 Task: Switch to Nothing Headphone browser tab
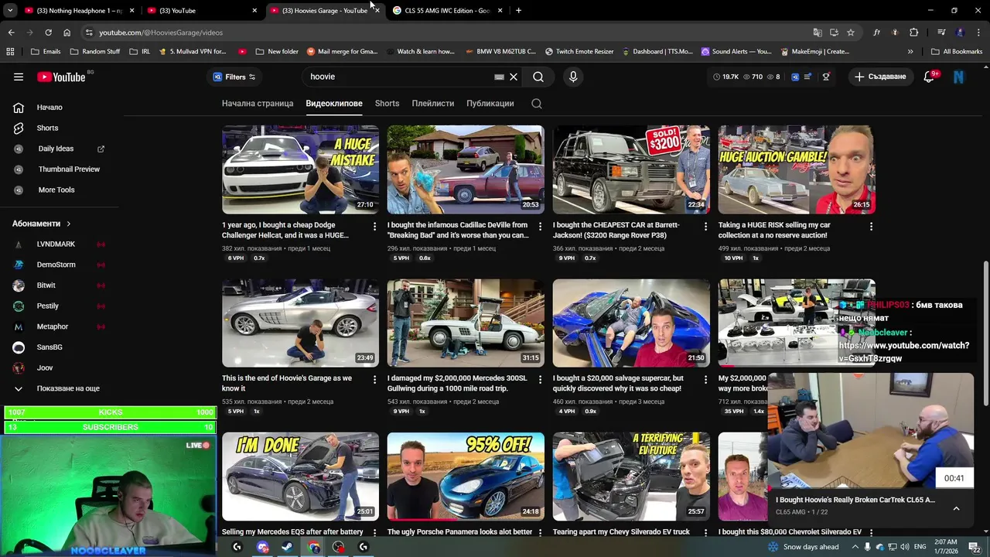click(78, 11)
